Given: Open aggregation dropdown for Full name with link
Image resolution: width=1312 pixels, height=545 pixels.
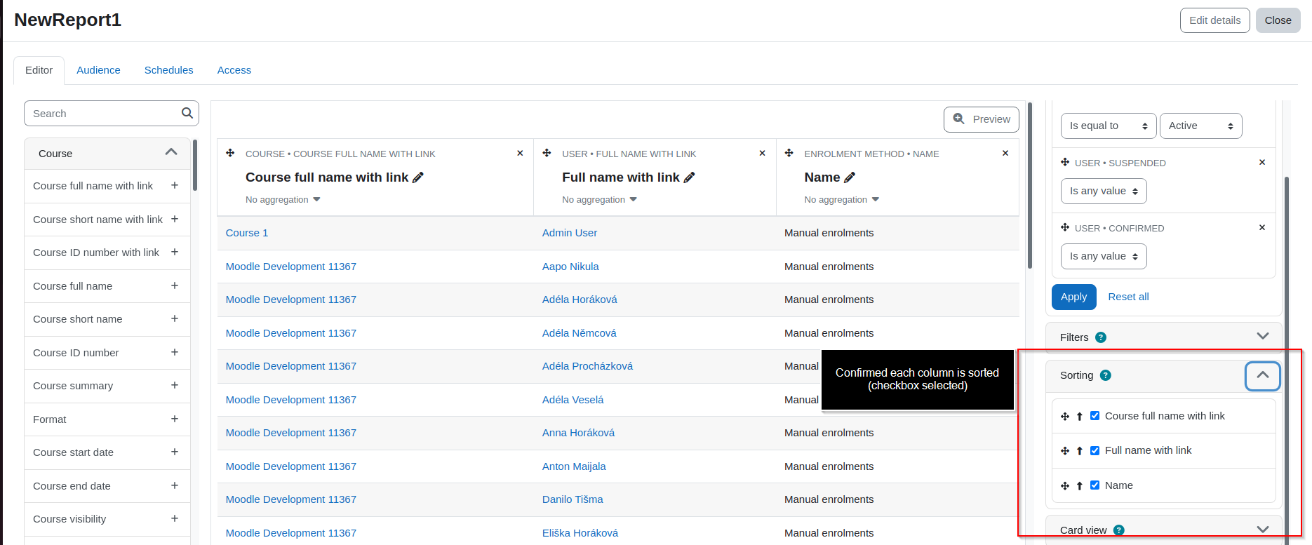Looking at the screenshot, I should 600,200.
